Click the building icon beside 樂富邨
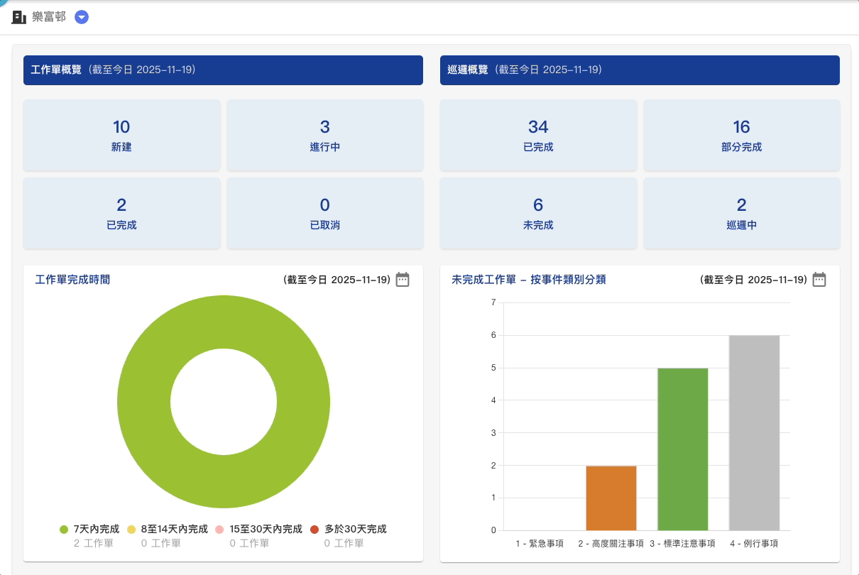 coord(19,16)
